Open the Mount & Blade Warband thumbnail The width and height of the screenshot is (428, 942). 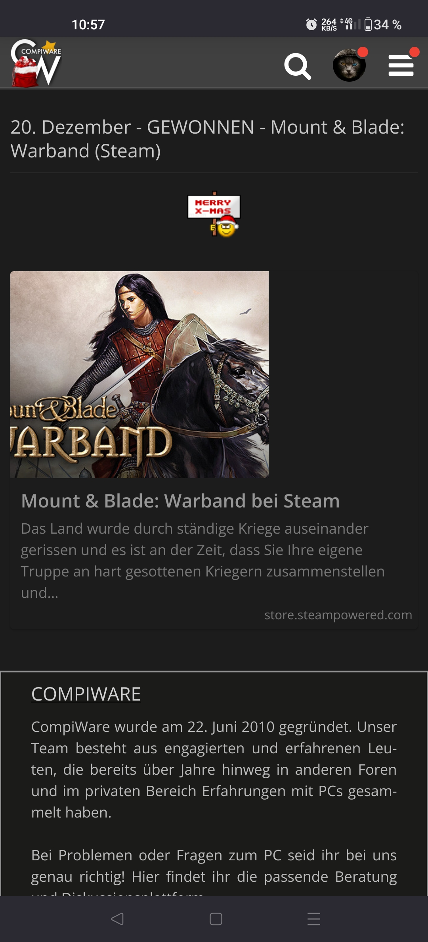(x=139, y=374)
